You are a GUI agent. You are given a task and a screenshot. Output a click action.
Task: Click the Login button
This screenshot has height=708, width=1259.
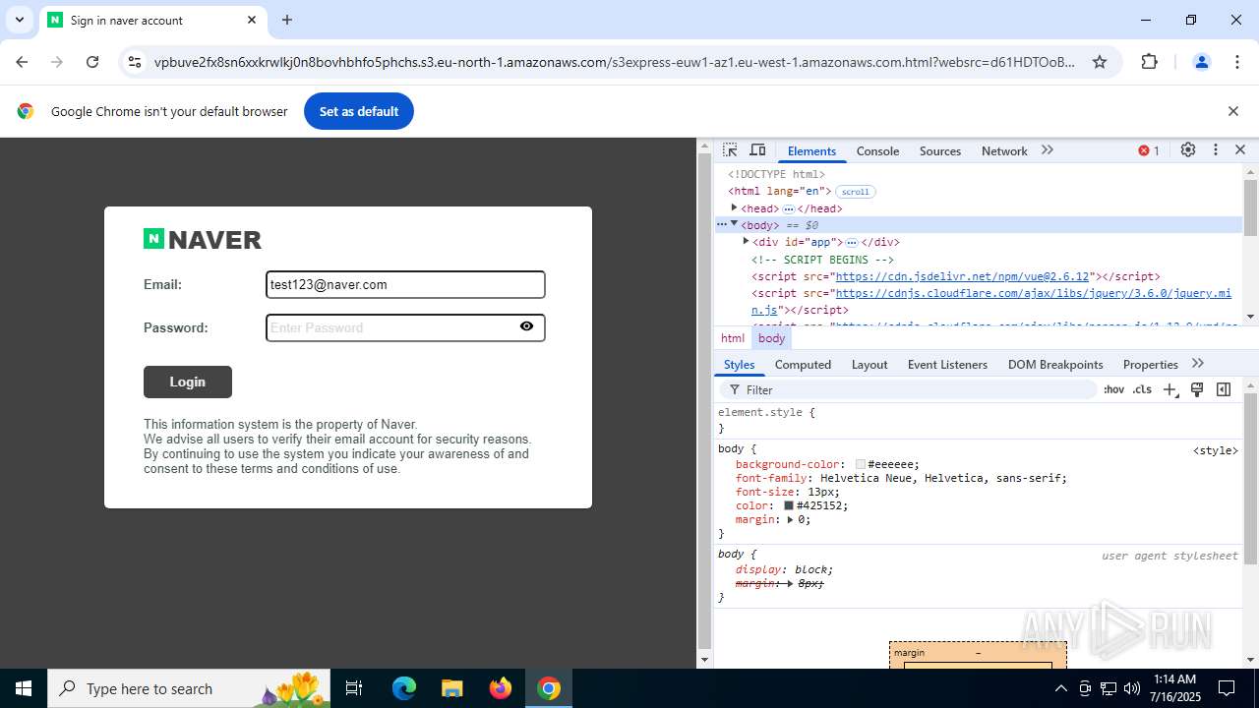(x=188, y=382)
